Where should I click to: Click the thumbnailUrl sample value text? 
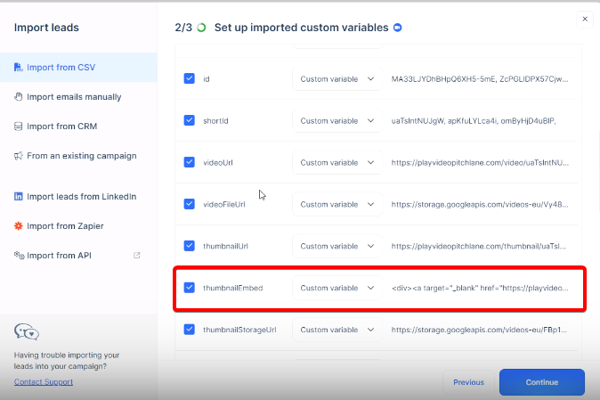(478, 246)
